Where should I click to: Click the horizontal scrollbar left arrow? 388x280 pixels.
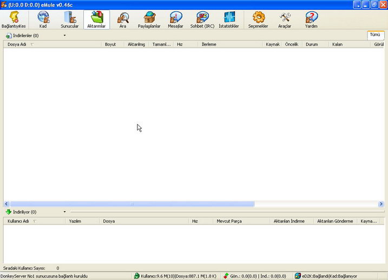[x=6, y=204]
